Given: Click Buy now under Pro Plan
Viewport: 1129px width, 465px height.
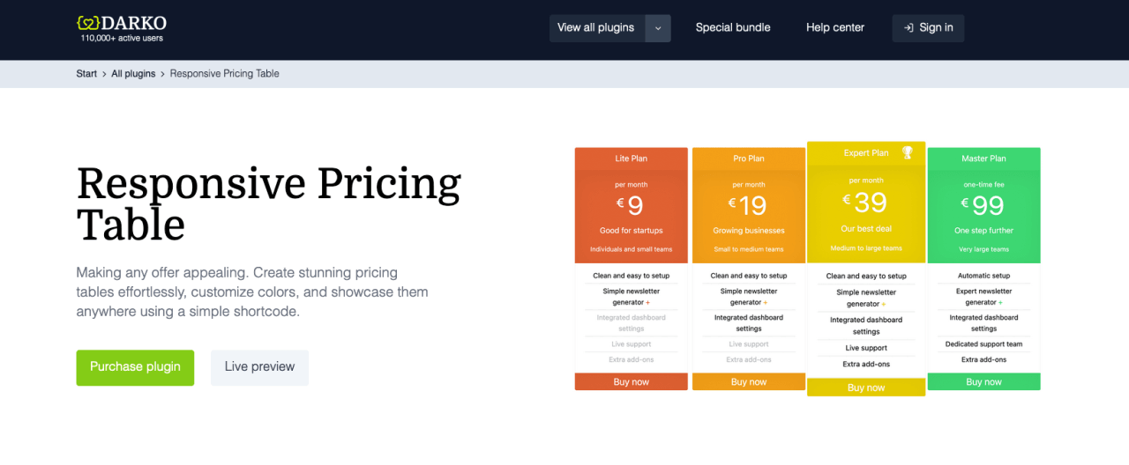Looking at the screenshot, I should pos(748,382).
